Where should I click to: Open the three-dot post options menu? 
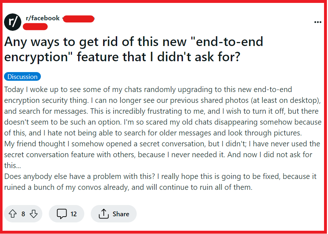318,22
